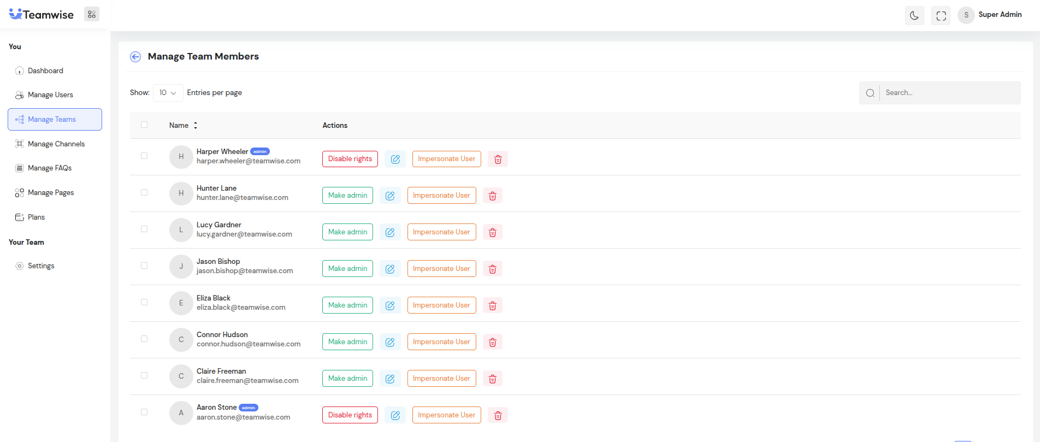
Task: Go to Manage Channels in the sidebar
Action: point(56,144)
